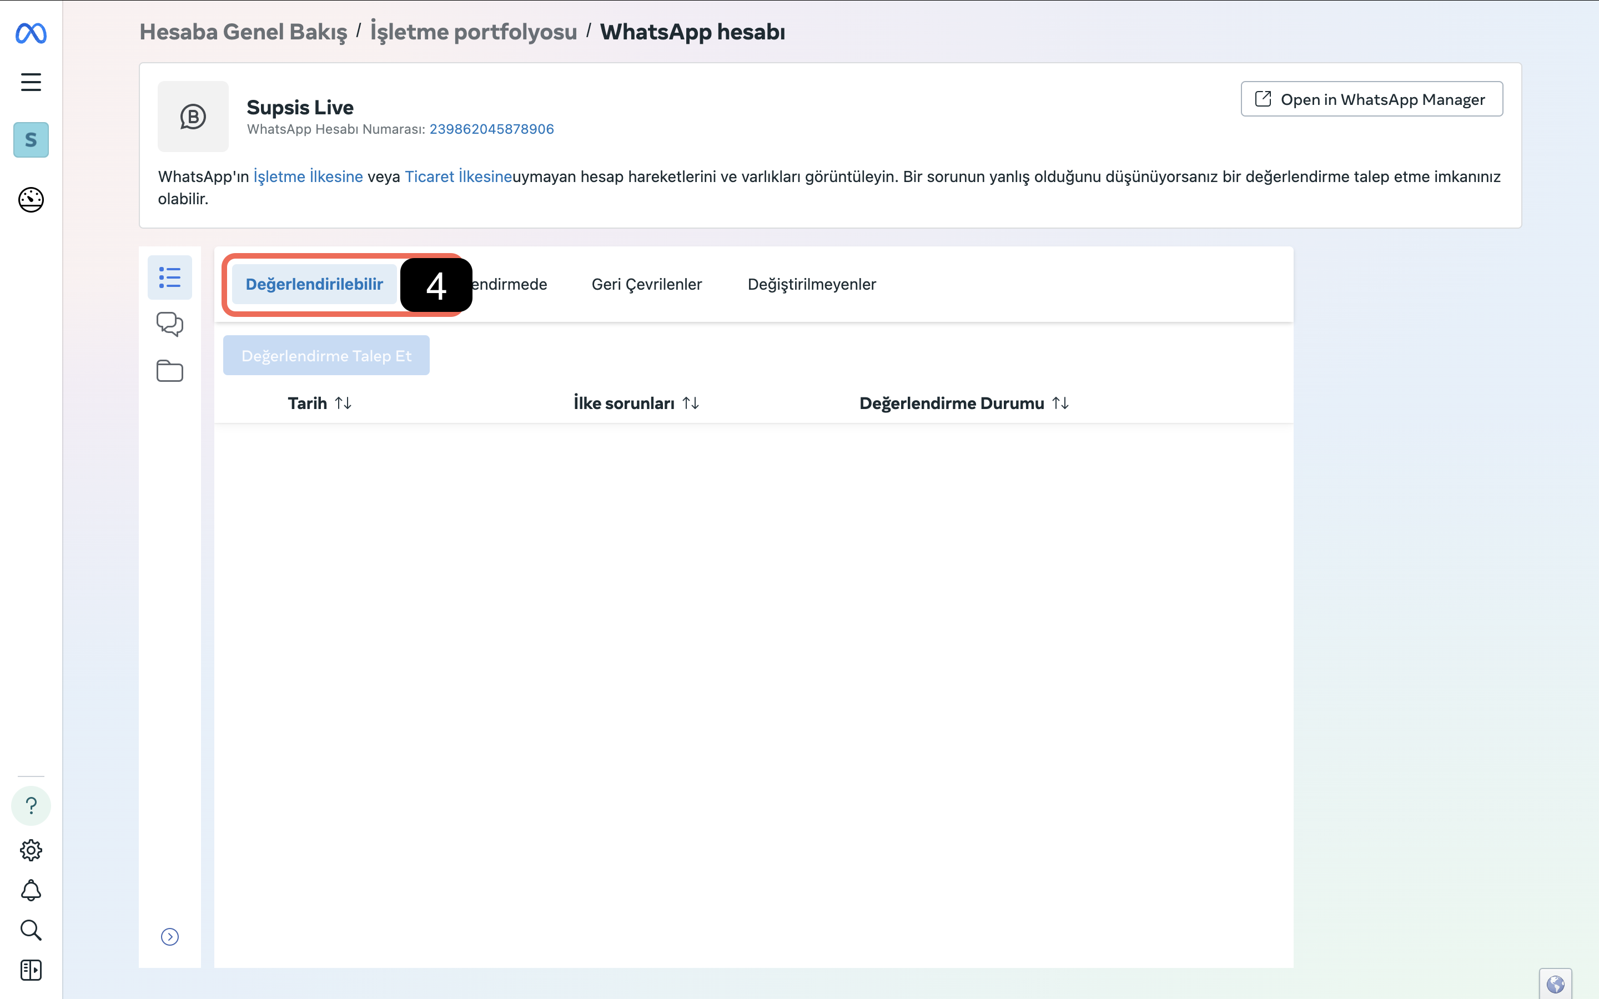Open settings gear icon
The height and width of the screenshot is (999, 1599).
[31, 850]
